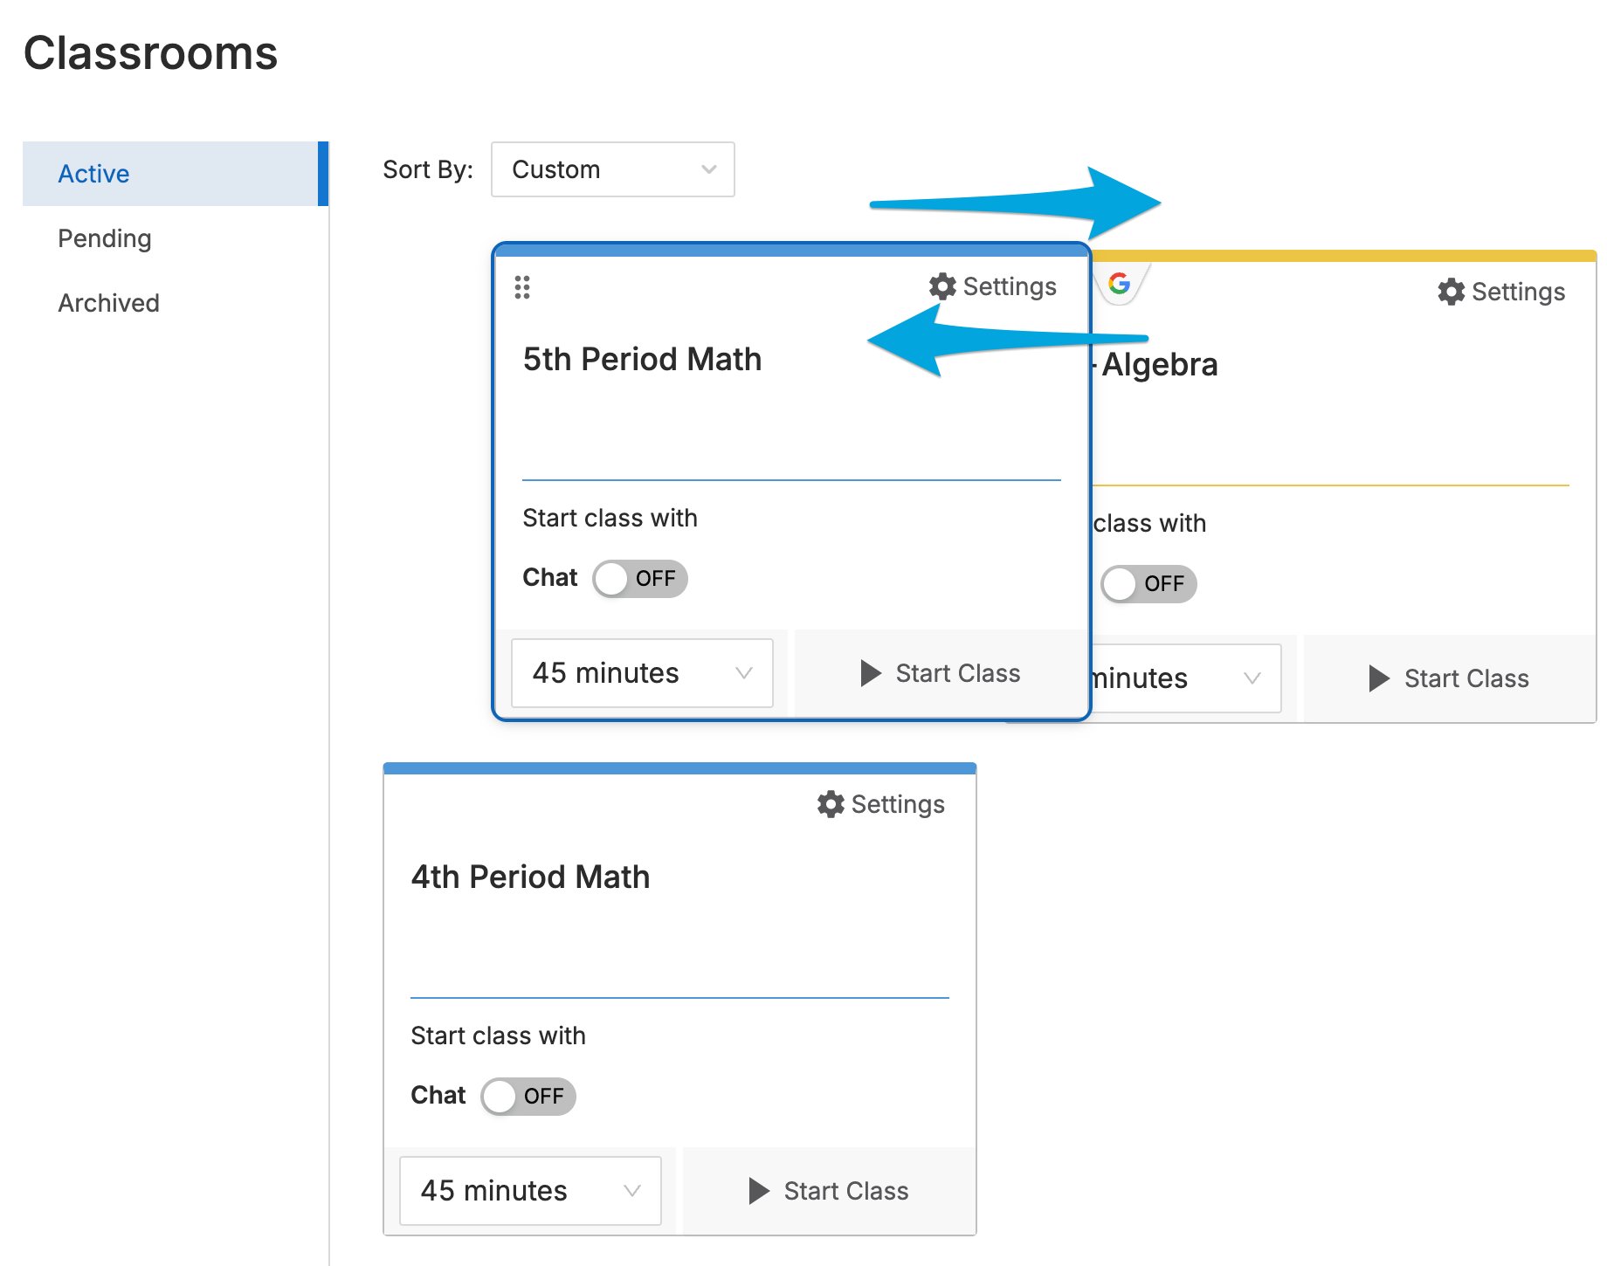Click the Google icon on Algebra card
The height and width of the screenshot is (1266, 1607).
point(1119,283)
